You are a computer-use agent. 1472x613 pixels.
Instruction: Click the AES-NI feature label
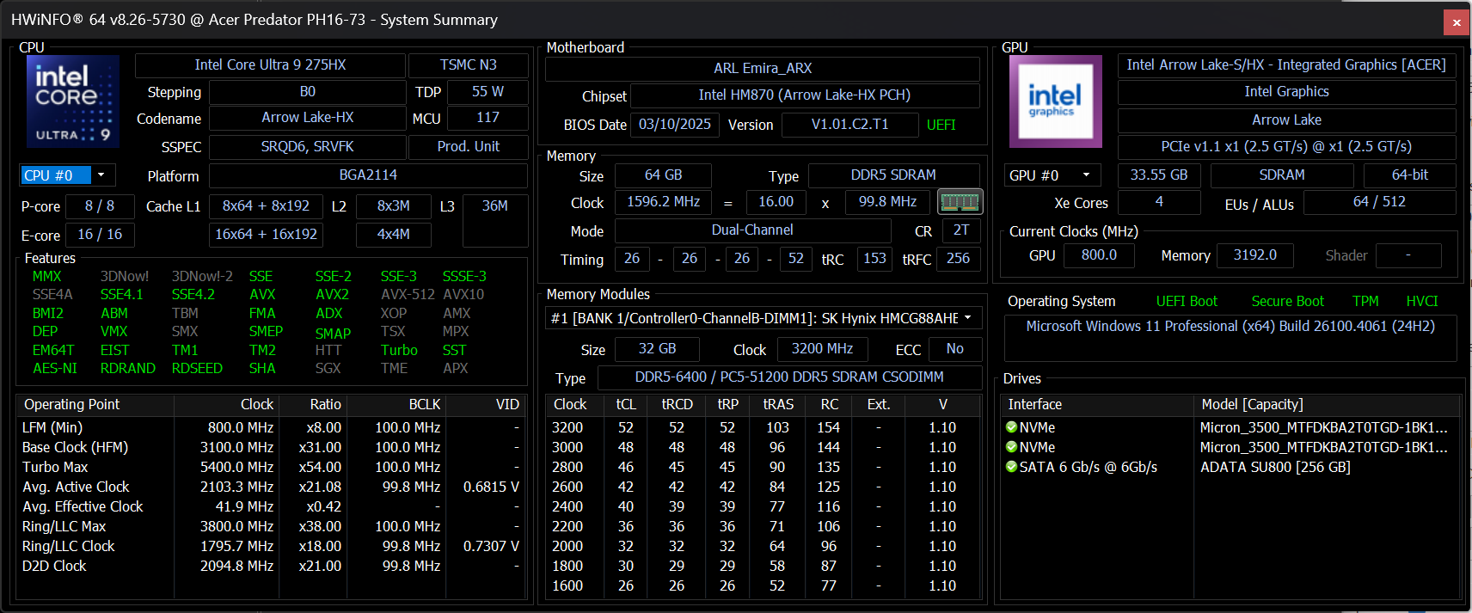[x=55, y=369]
